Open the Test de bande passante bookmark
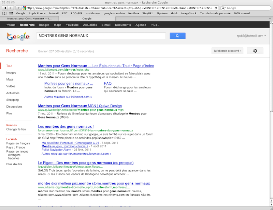 tap(215, 13)
